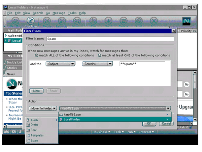The image size is (202, 152).
Task: Select the Templates folder in submenu
Action: (x=42, y=135)
